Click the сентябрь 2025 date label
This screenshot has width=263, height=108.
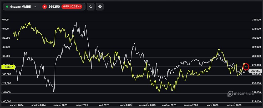pos(148,105)
